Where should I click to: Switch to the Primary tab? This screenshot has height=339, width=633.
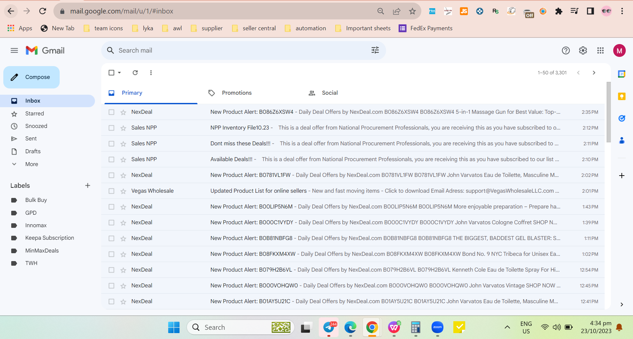point(151,93)
